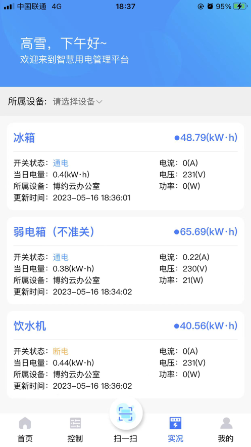This screenshot has height=447, width=251.
Task: Tap the alarm clock status icon
Action: click(210, 6)
